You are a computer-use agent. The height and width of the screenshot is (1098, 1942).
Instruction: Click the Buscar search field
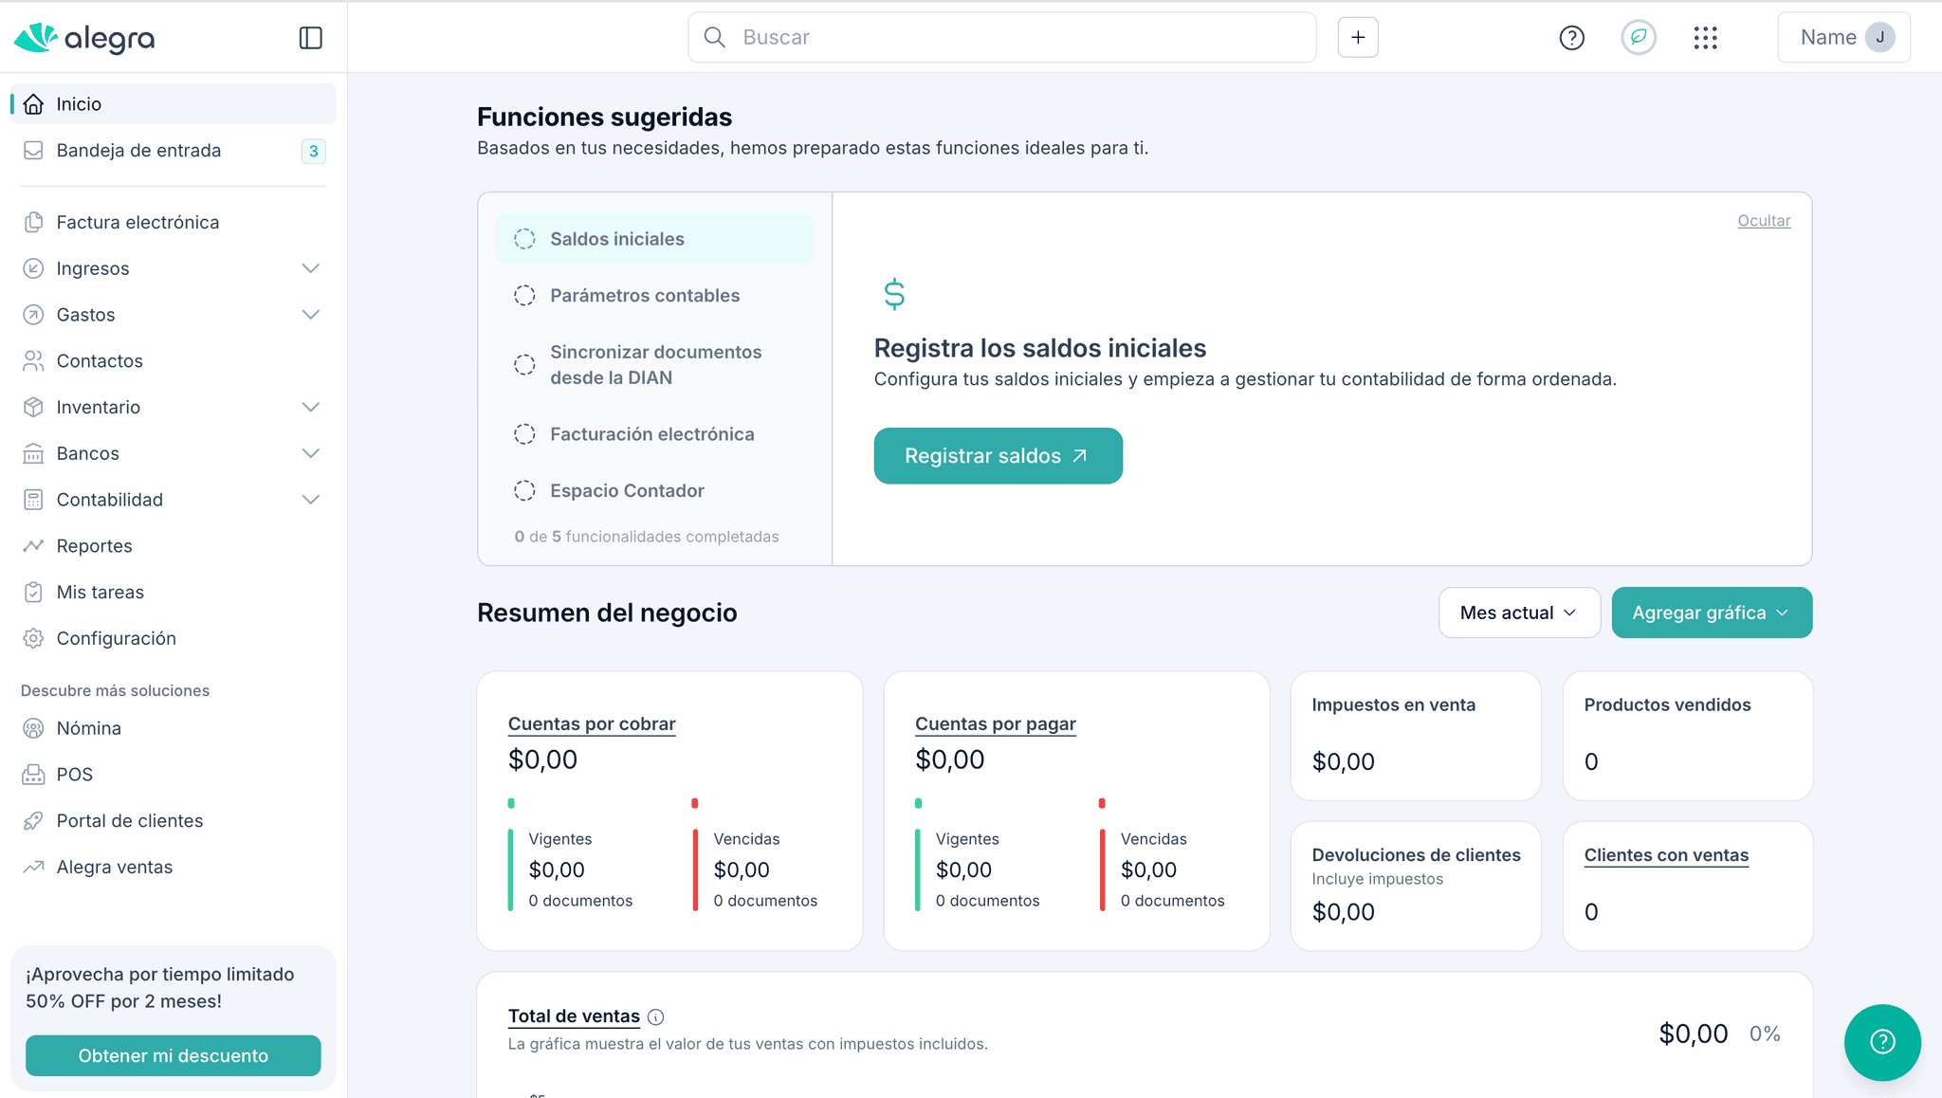(1001, 38)
